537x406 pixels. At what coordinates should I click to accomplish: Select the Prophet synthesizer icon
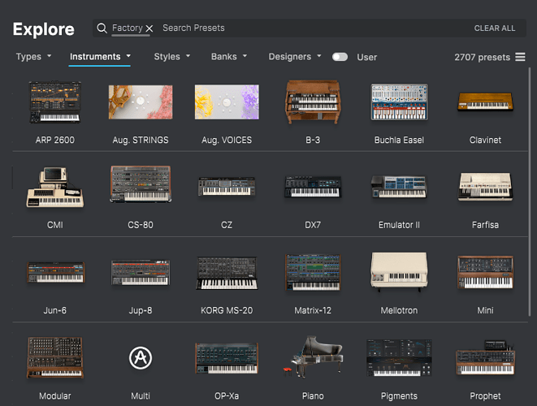click(x=485, y=357)
